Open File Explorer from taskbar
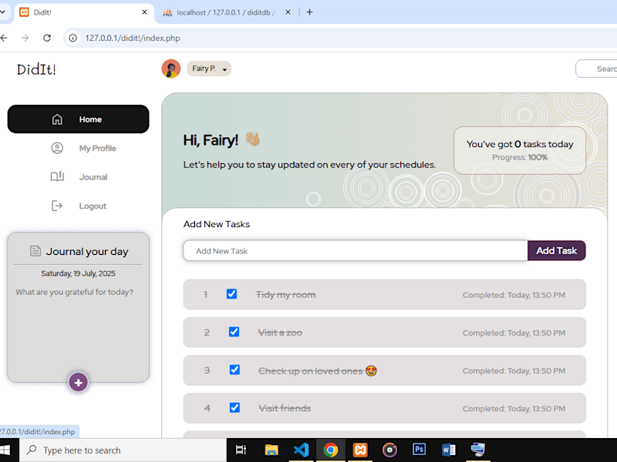The height and width of the screenshot is (462, 617). (x=271, y=450)
